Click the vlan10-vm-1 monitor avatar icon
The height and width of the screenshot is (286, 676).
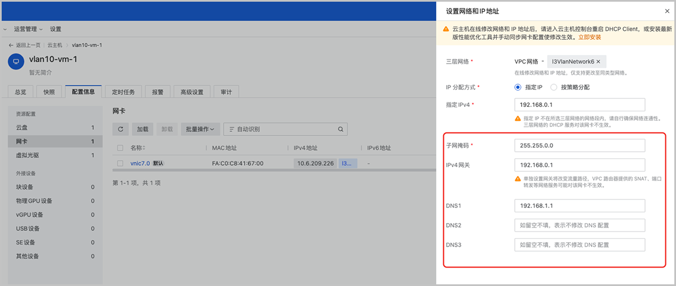click(15, 62)
